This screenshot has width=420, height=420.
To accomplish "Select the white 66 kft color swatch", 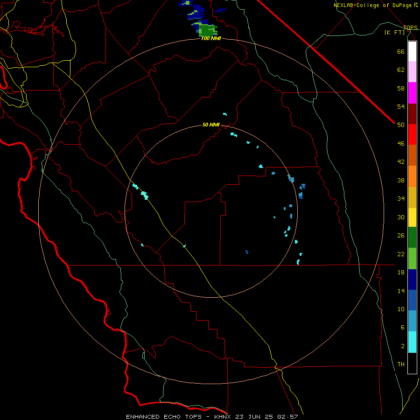I will (412, 51).
